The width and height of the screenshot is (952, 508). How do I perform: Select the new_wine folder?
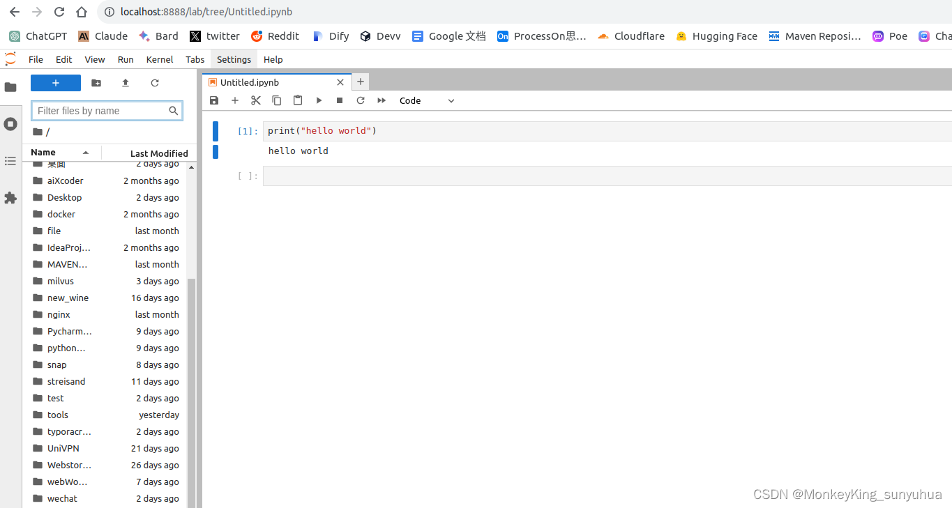coord(106,298)
